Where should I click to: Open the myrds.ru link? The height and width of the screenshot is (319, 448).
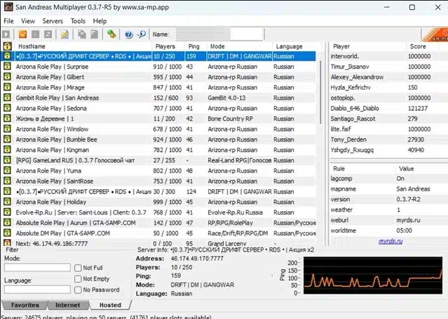(391, 241)
